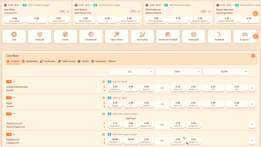This screenshot has width=261, height=147.
Task: Click the league globe icon on Egypt row
Action: point(109,98)
